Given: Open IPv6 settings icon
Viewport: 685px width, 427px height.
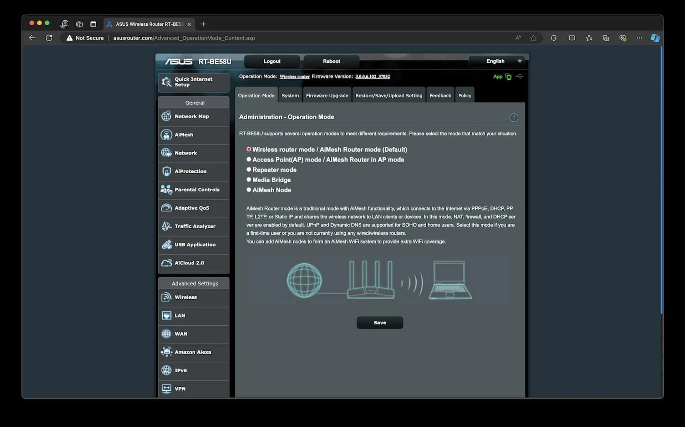Looking at the screenshot, I should click(166, 370).
